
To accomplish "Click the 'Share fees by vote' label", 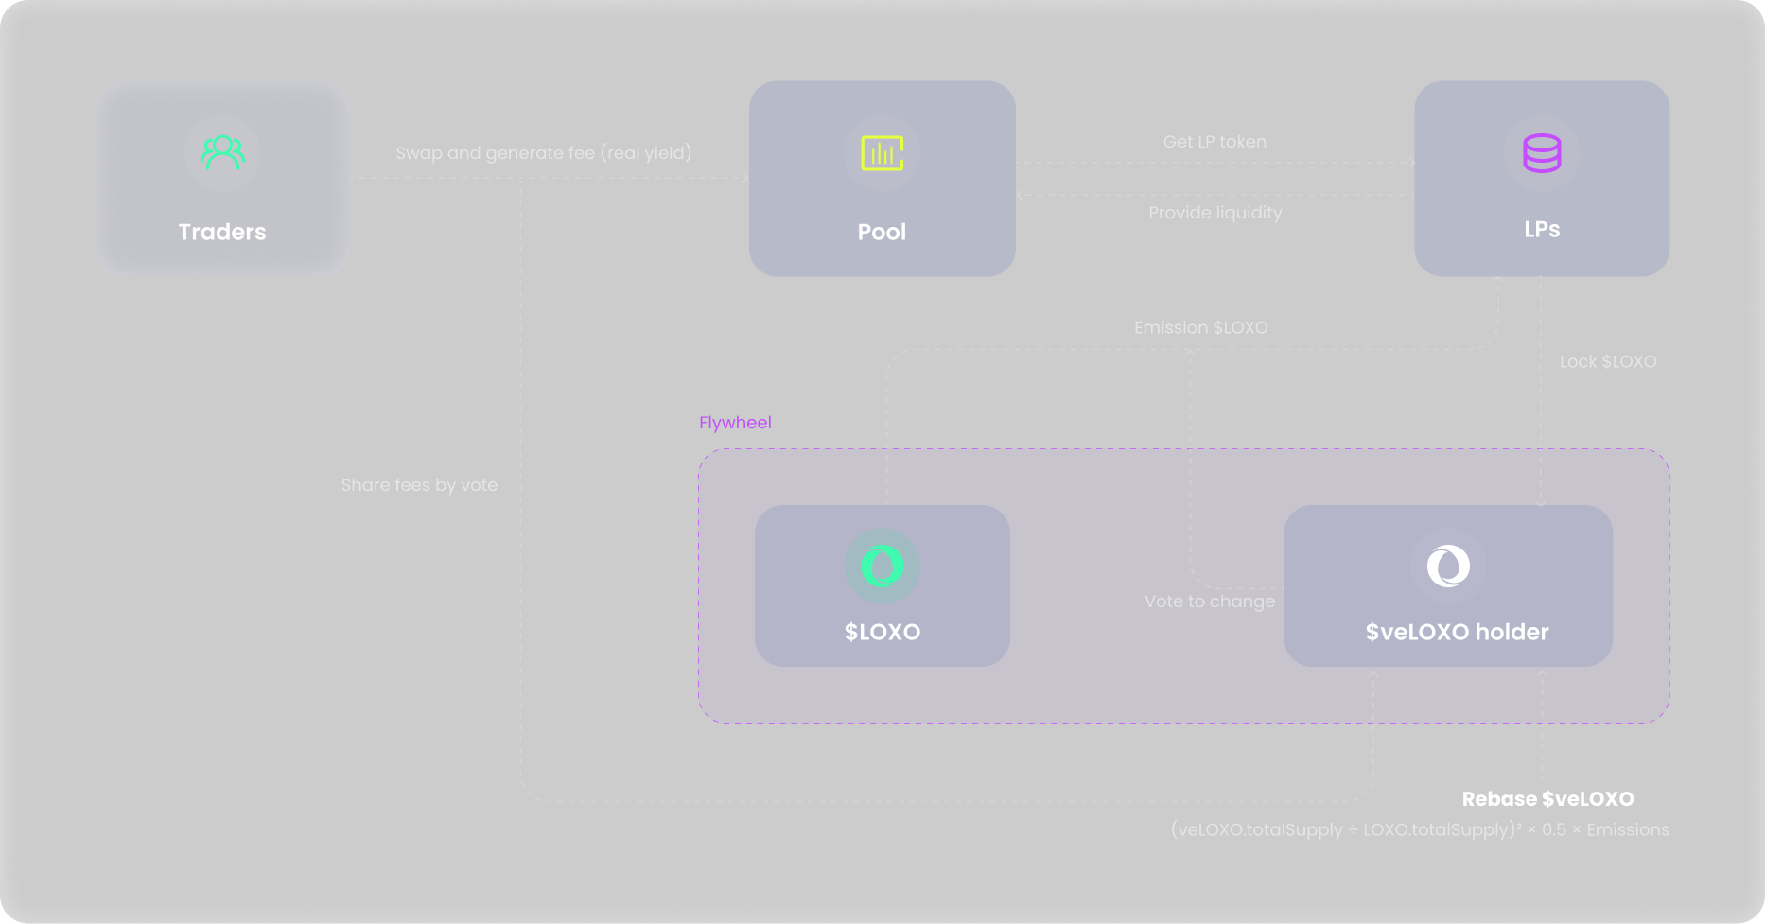I will click(x=419, y=485).
